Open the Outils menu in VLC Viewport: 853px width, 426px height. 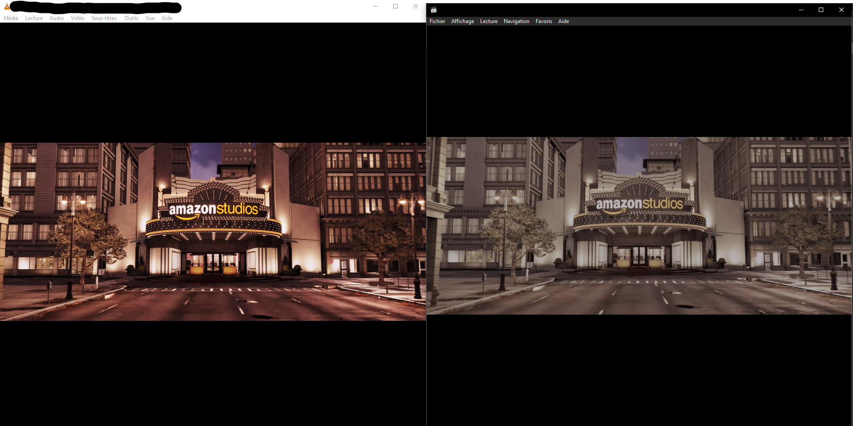click(131, 18)
